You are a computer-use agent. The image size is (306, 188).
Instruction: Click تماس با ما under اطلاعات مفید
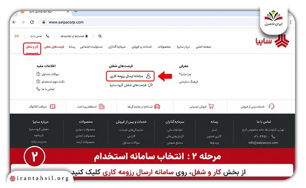[x=48, y=89]
